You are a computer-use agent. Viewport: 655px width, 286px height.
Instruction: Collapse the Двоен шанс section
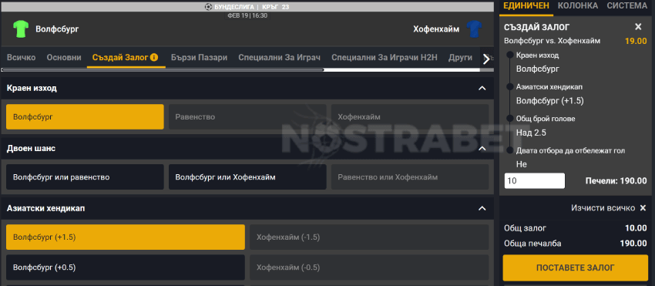482,149
